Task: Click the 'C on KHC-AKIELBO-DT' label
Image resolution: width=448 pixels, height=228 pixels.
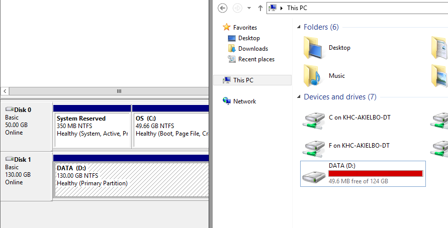Action: [x=360, y=118]
